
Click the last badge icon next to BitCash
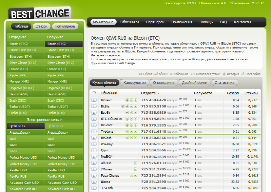pos(136,138)
